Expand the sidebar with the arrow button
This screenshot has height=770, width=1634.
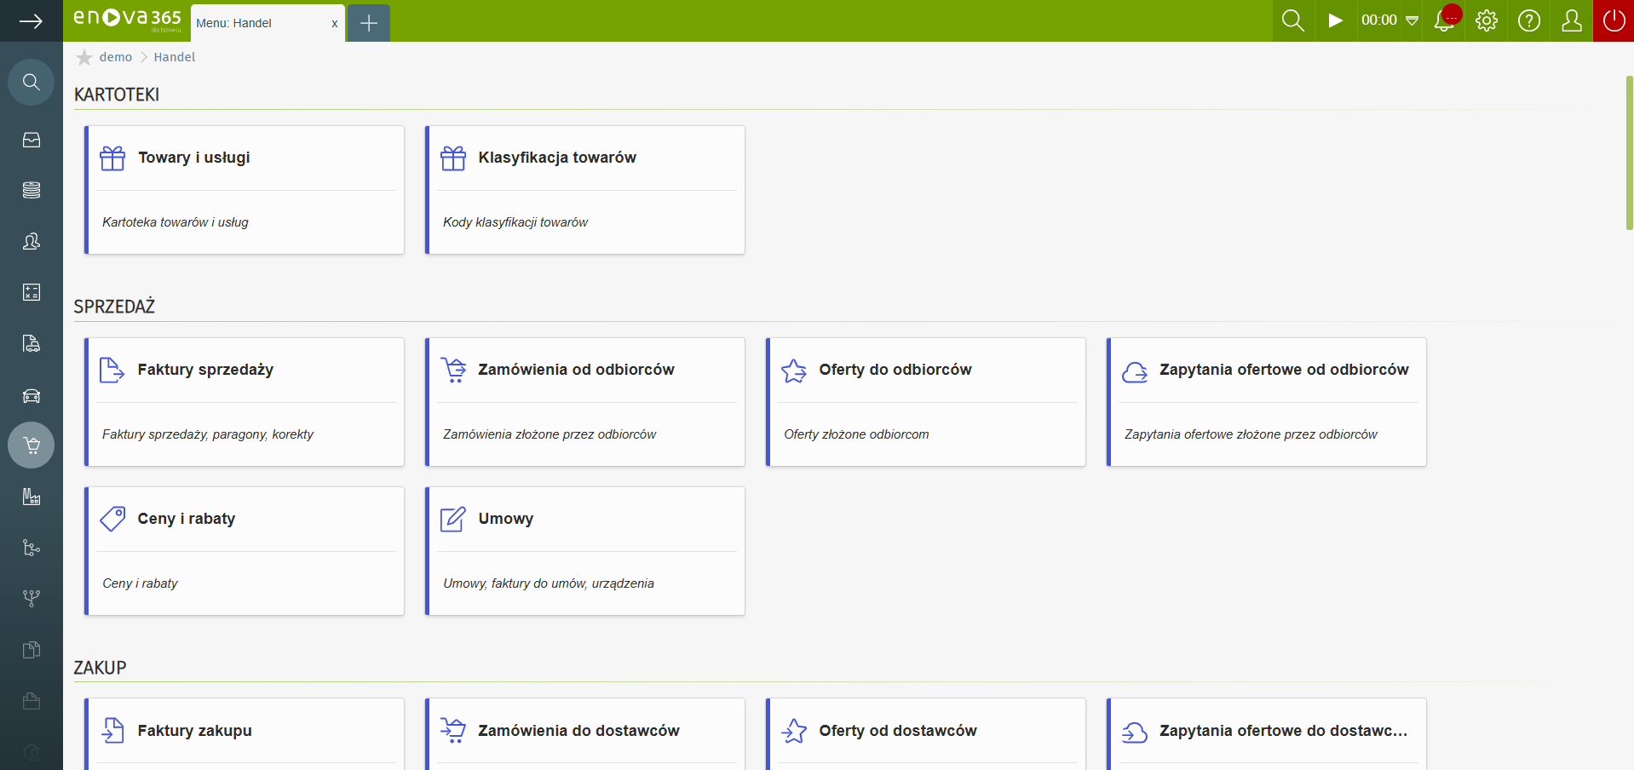pos(31,21)
